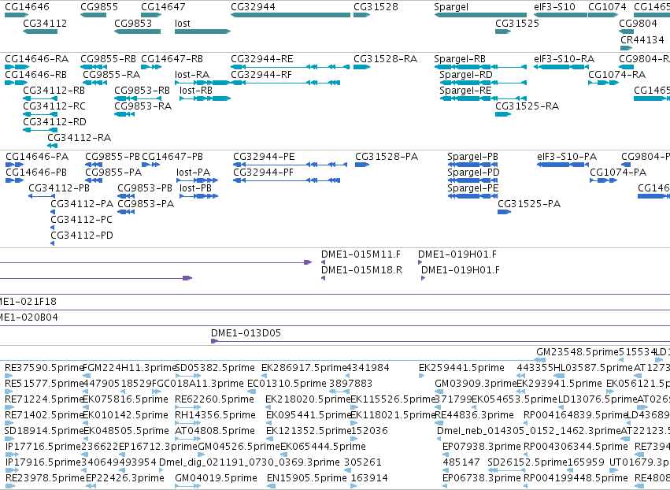The height and width of the screenshot is (490, 670).
Task: Click the CG34112-PC protein label
Action: pos(82,220)
